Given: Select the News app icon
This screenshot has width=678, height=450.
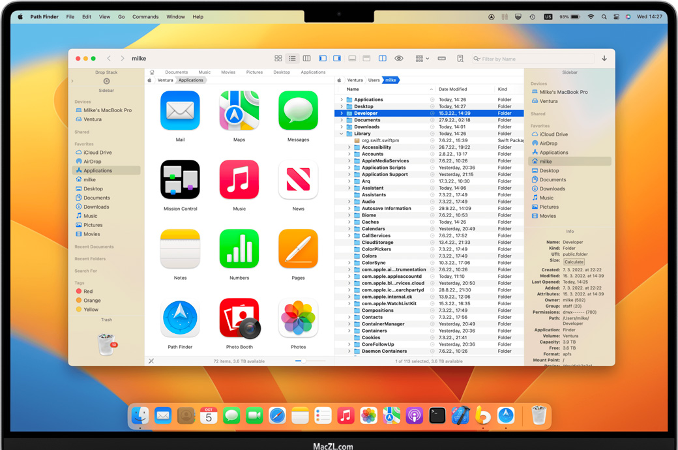Looking at the screenshot, I should coord(299,179).
